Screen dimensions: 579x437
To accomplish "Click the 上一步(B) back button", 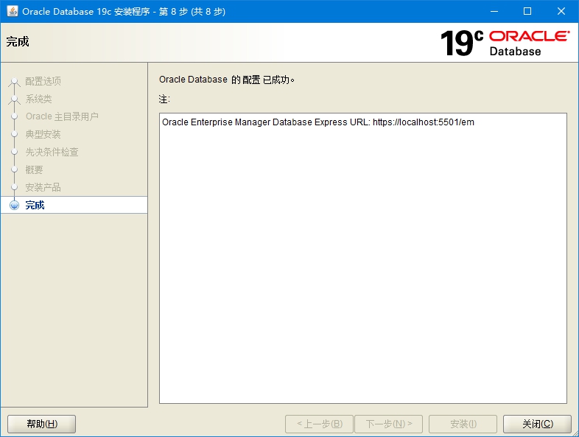I will (319, 424).
